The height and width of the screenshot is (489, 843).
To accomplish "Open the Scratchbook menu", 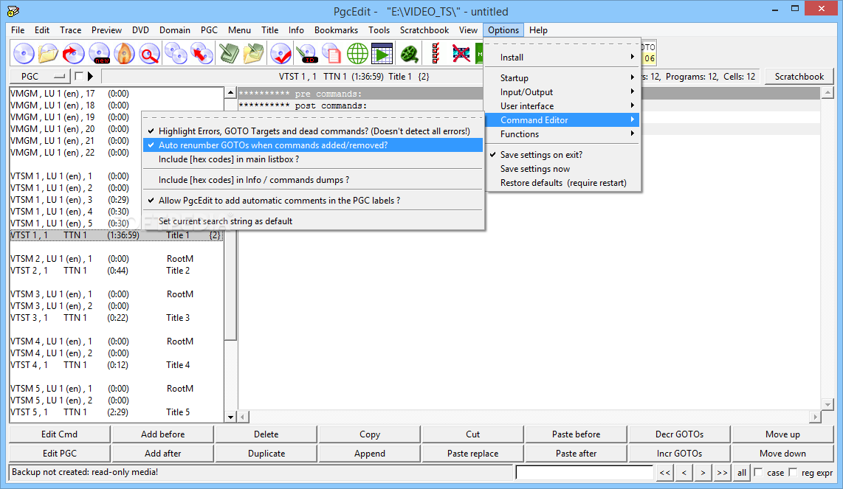I will 424,30.
